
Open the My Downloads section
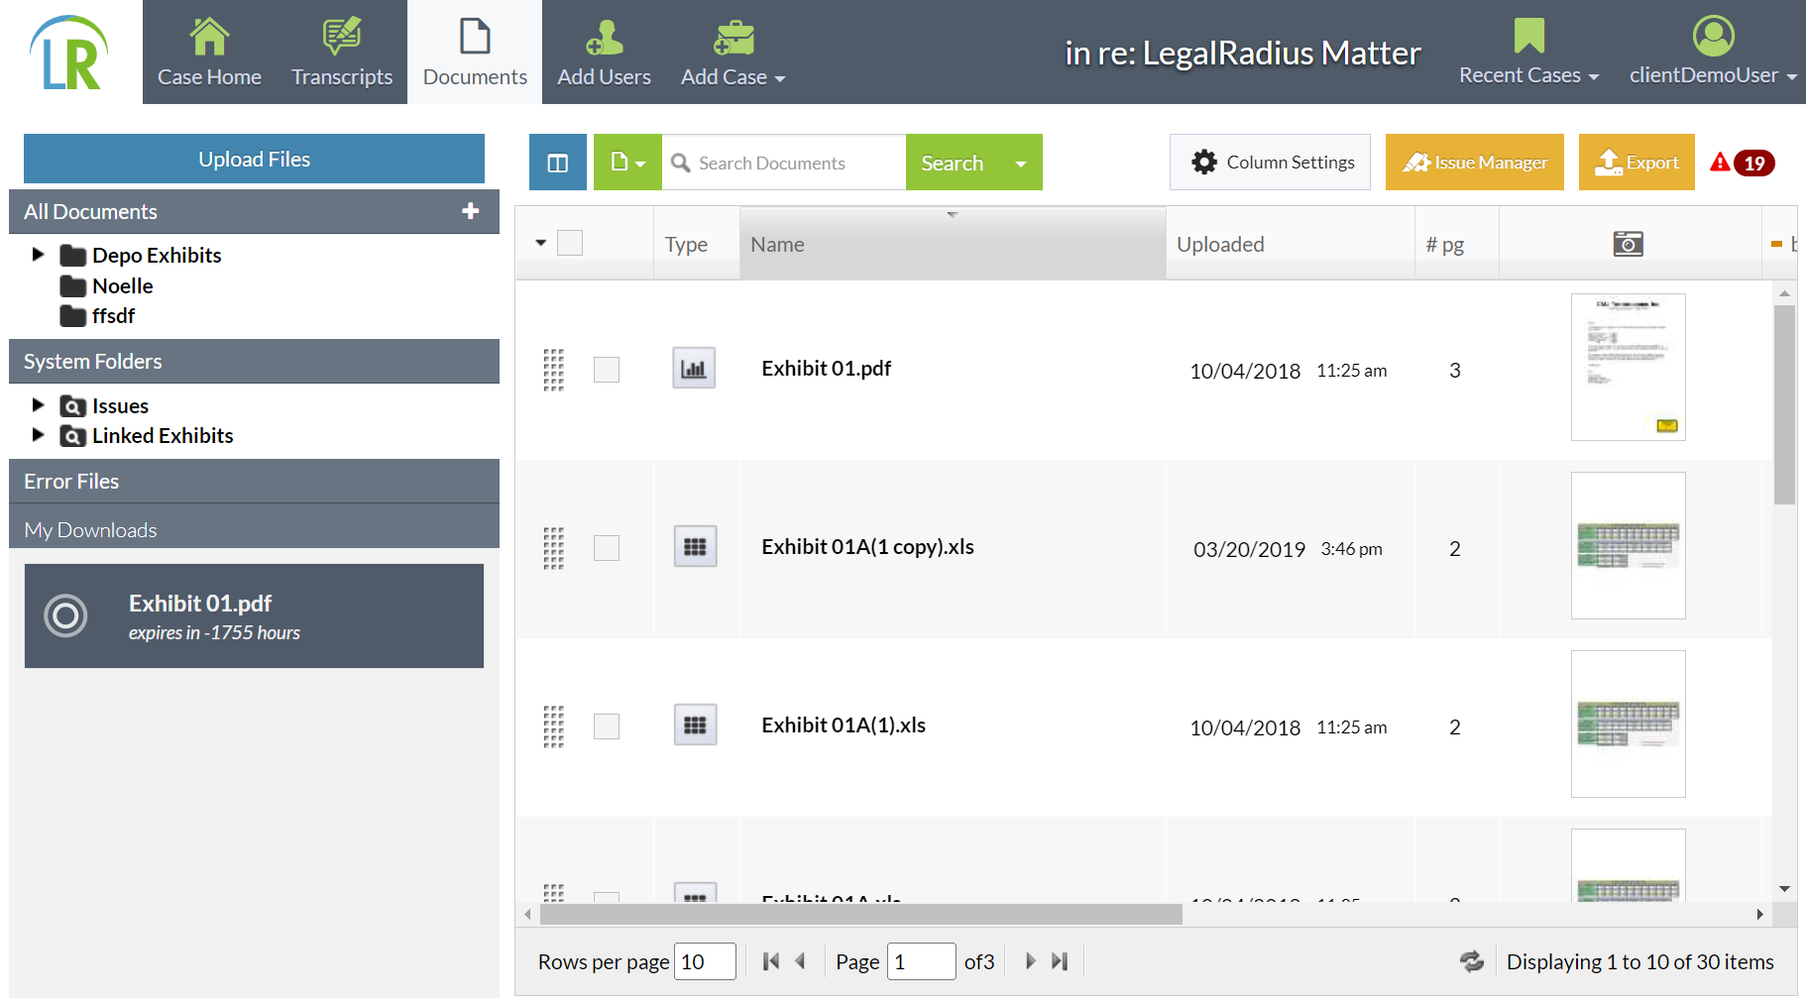pos(254,529)
